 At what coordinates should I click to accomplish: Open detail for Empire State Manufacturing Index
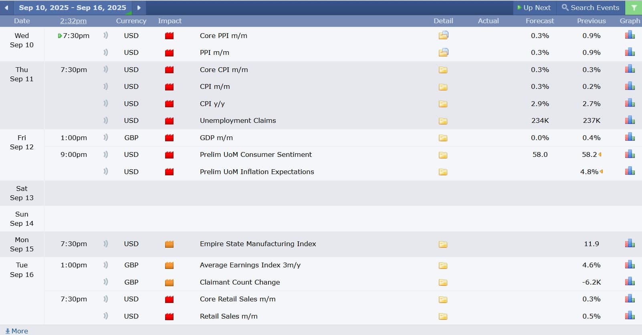(x=443, y=244)
